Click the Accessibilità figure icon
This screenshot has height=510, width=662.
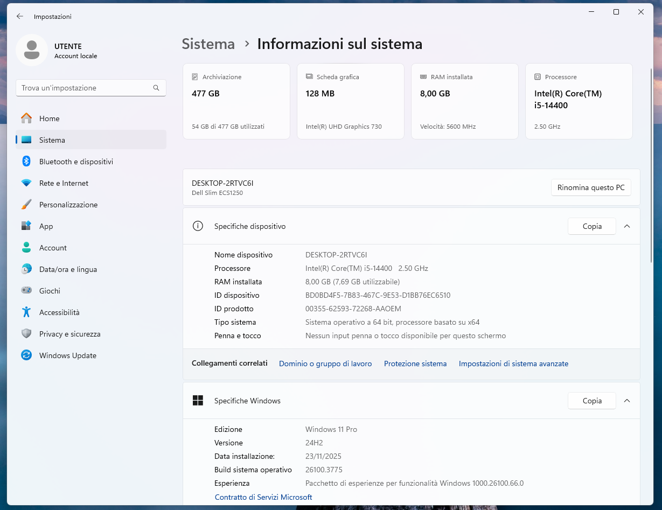[26, 312]
